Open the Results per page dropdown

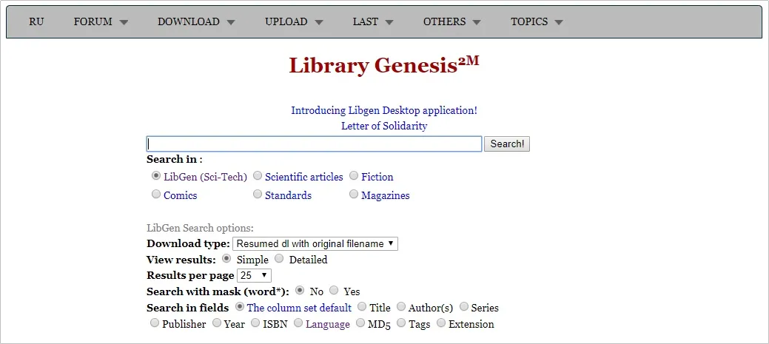(254, 275)
